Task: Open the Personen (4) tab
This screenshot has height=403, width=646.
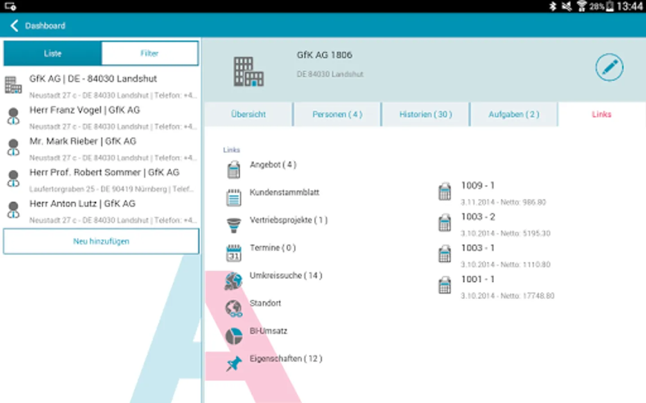Action: pos(337,114)
